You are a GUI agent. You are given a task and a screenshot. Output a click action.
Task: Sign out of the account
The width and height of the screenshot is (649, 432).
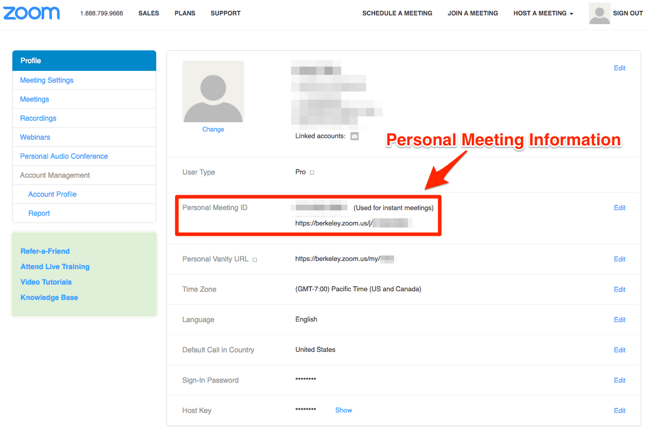(x=628, y=13)
